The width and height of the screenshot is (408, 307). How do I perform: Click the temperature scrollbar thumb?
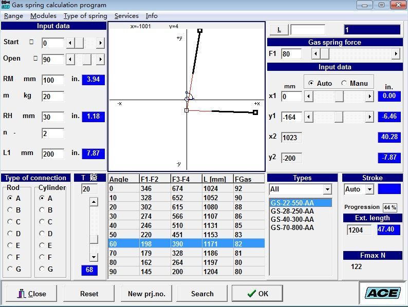tap(94, 239)
